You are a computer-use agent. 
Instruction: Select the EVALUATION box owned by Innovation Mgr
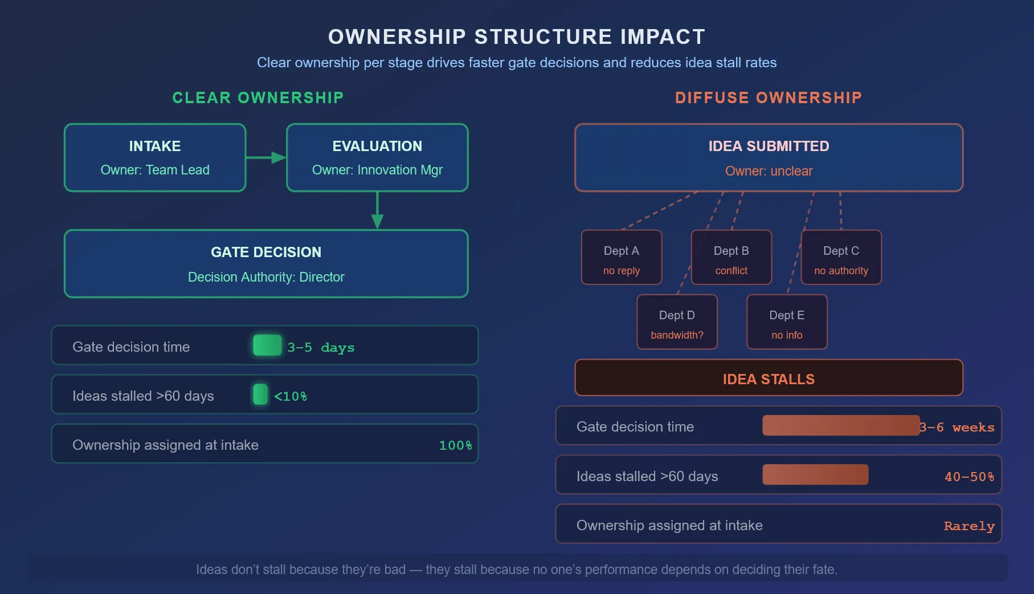[377, 158]
